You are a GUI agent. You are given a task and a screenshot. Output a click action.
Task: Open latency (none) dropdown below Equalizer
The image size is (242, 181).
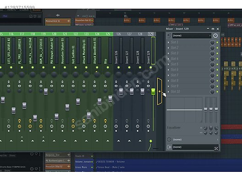coord(196,139)
